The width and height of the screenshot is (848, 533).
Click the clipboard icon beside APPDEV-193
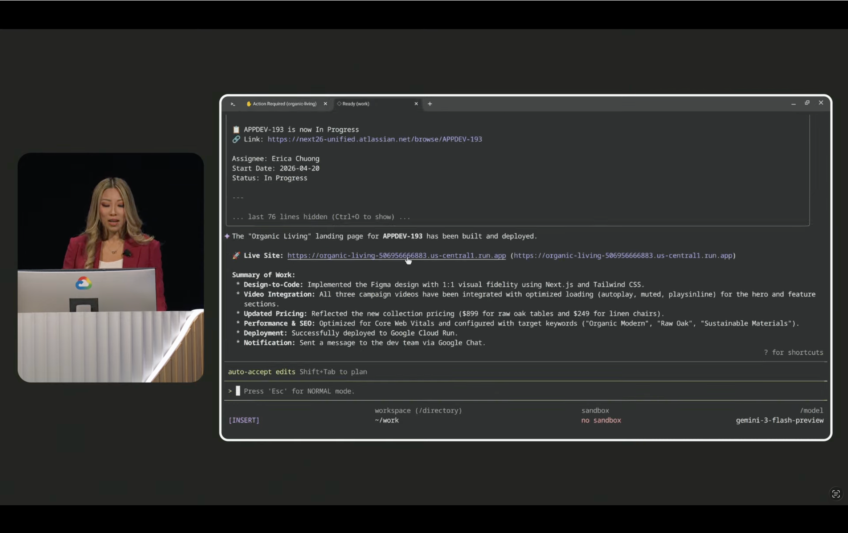236,130
